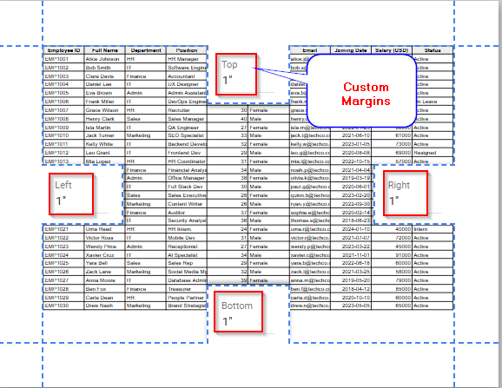Image resolution: width=502 pixels, height=388 pixels.
Task: Click the Auditor position cell
Action: 187,213
